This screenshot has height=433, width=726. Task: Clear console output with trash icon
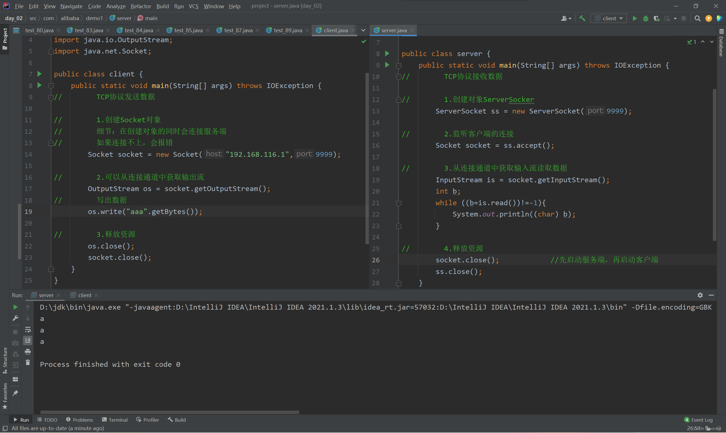[28, 363]
